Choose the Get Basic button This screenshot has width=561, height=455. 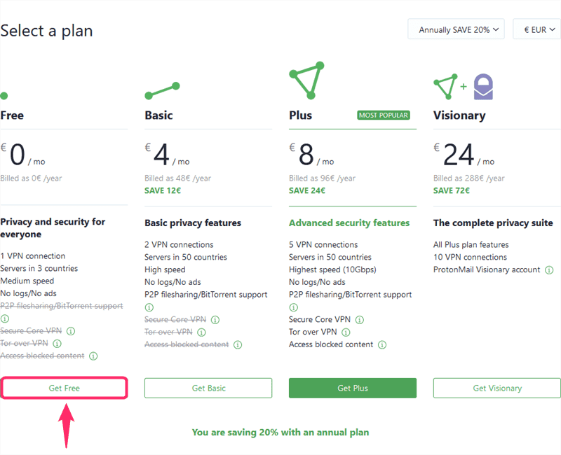[208, 388]
